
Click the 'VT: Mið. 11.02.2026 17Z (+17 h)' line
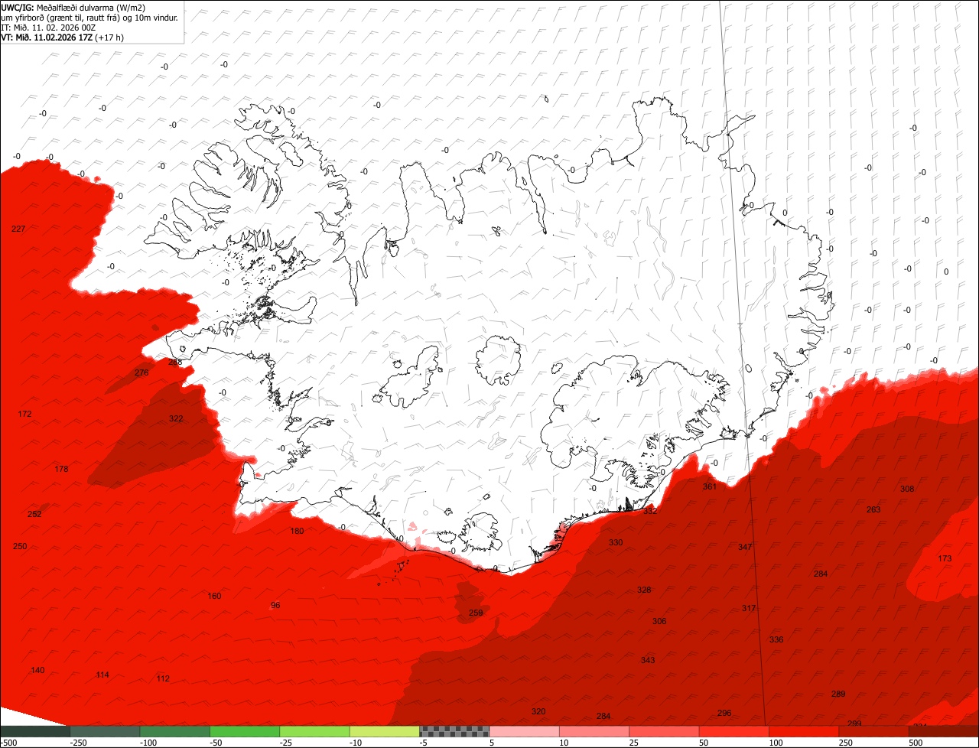pyautogui.click(x=63, y=37)
